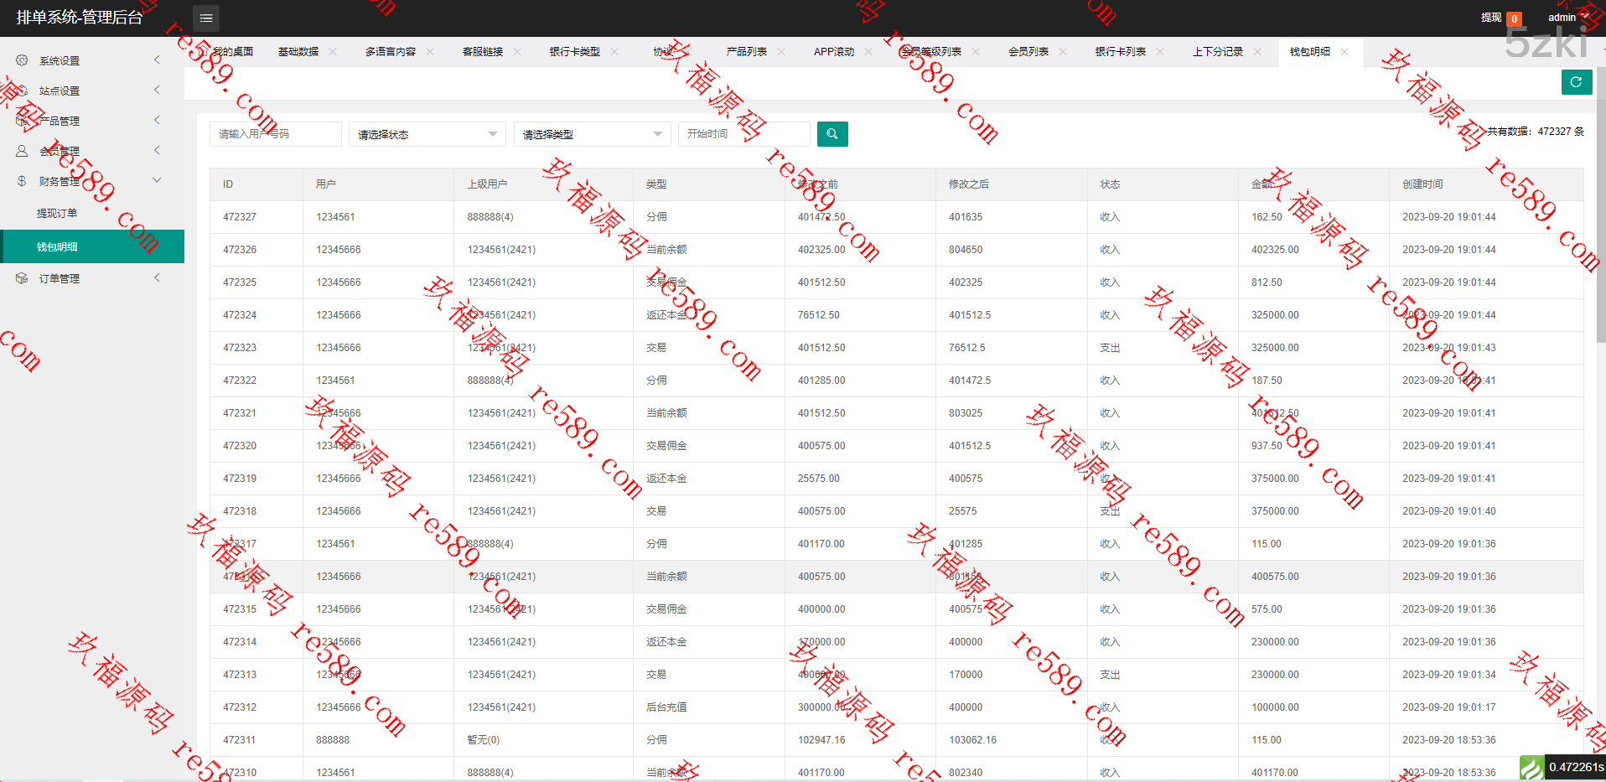The height and width of the screenshot is (782, 1606).
Task: Expand the admin user menu
Action: point(1567,18)
